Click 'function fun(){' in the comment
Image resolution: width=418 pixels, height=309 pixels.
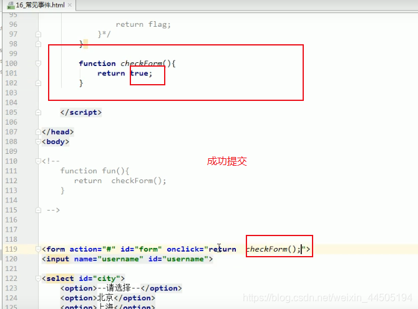[95, 171]
